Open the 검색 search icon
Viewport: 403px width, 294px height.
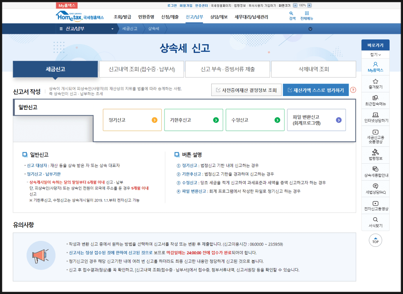[x=292, y=14]
